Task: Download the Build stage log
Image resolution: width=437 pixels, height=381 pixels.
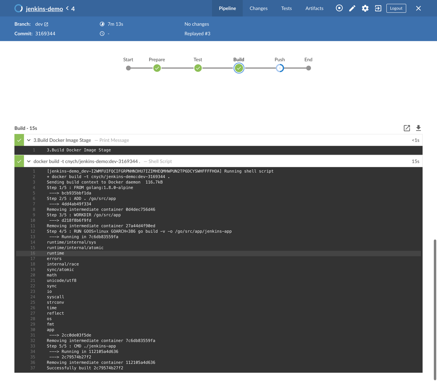Action: point(418,128)
